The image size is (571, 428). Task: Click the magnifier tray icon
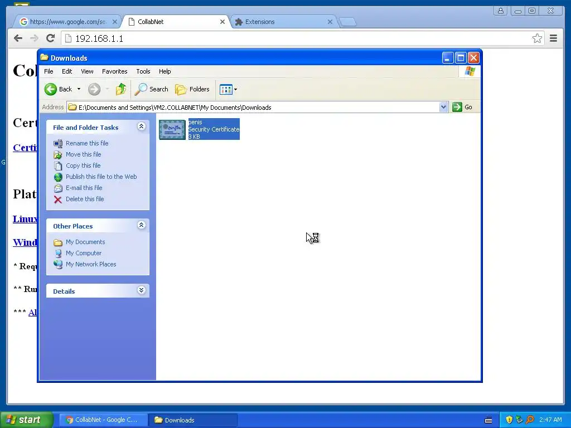530,420
